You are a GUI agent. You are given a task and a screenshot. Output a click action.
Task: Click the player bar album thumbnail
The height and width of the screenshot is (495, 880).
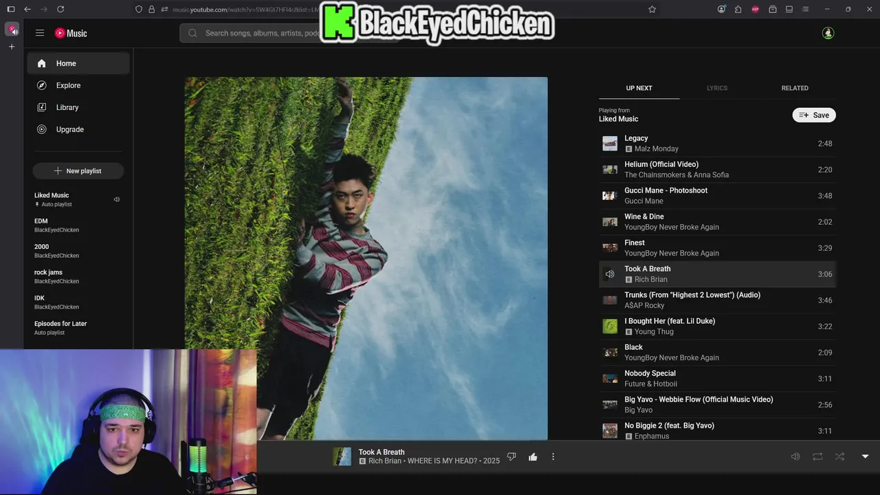pyautogui.click(x=342, y=456)
